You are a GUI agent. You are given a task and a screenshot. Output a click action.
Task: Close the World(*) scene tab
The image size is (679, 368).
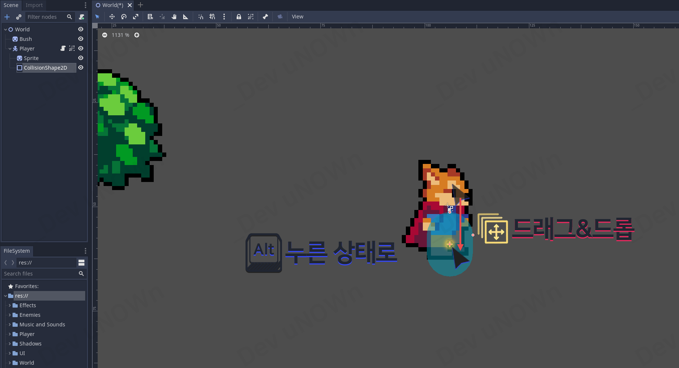tap(130, 5)
